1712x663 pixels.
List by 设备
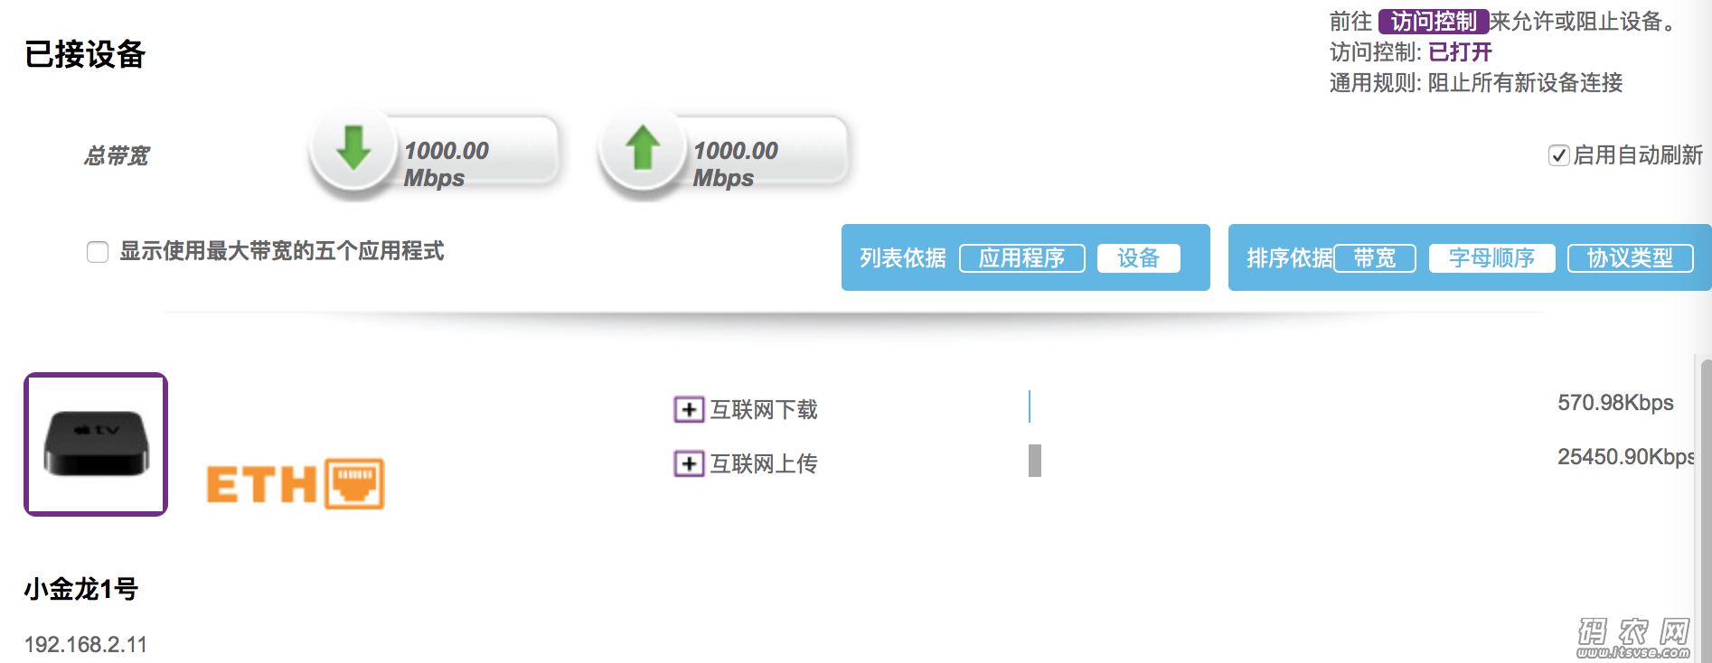(1139, 258)
